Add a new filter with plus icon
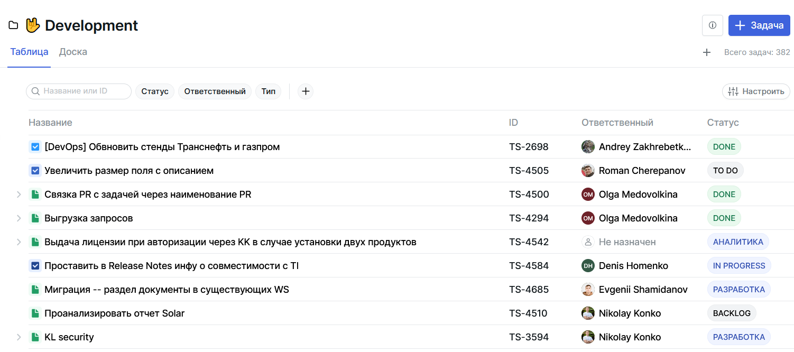This screenshot has height=352, width=794. (305, 91)
